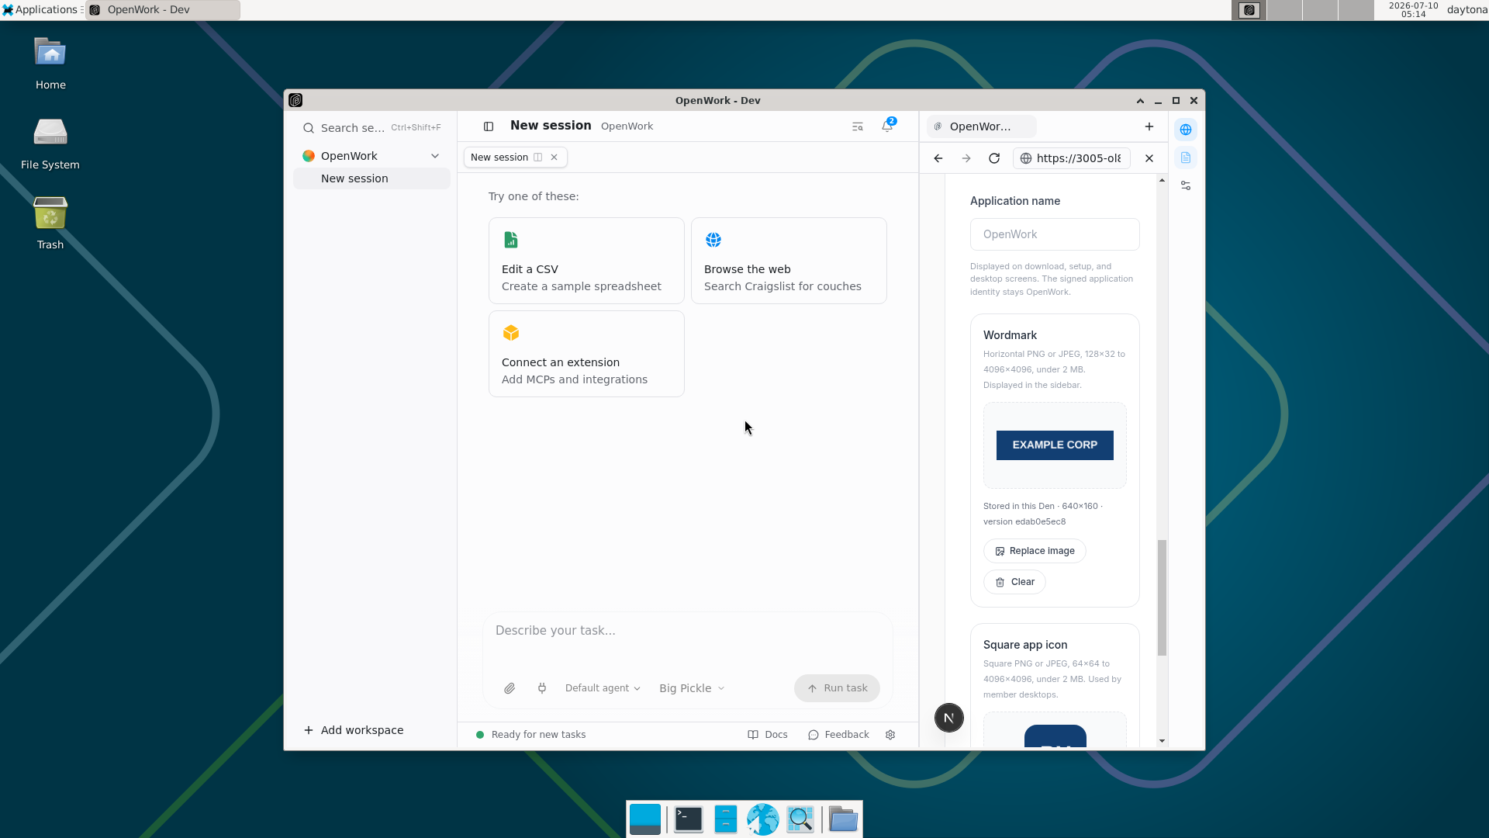Open the file cabinet app in the dock
This screenshot has height=838, width=1489.
point(726,819)
